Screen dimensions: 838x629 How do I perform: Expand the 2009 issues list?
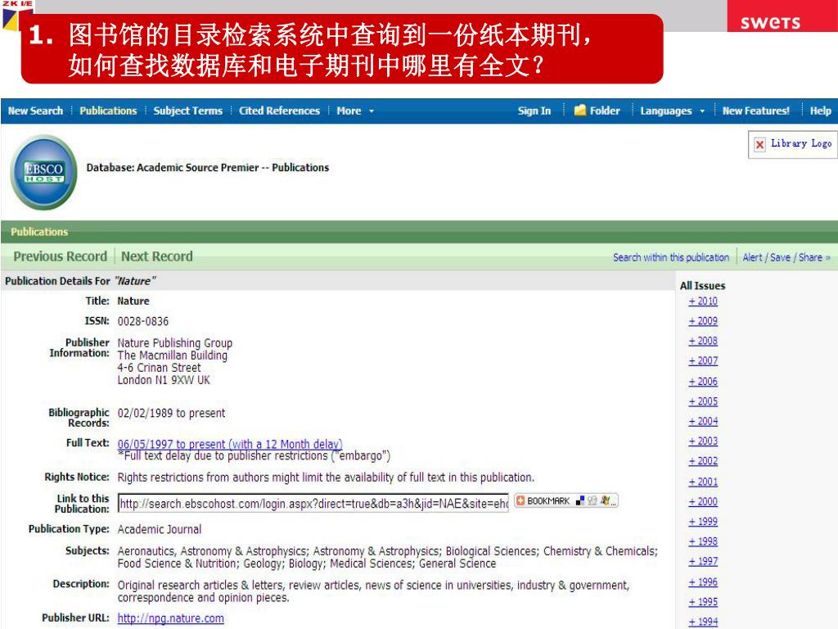[703, 321]
